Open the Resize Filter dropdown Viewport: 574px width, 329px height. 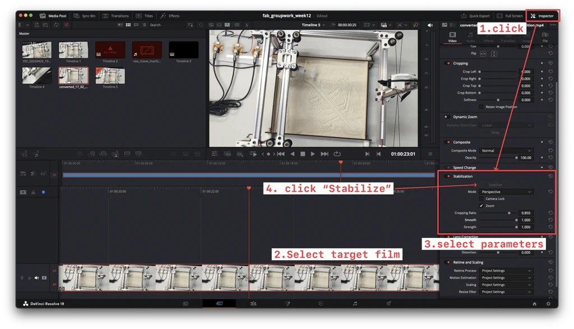(x=506, y=292)
